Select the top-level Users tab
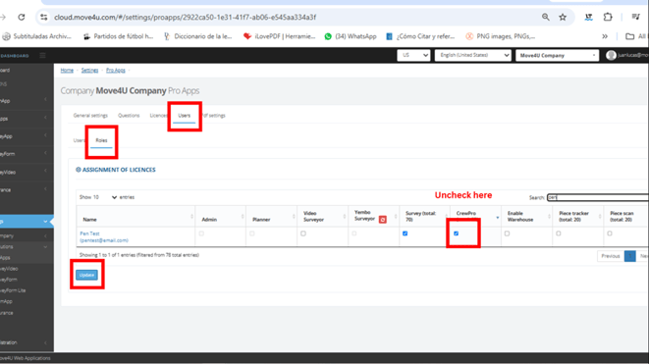649x364 pixels. [x=185, y=116]
